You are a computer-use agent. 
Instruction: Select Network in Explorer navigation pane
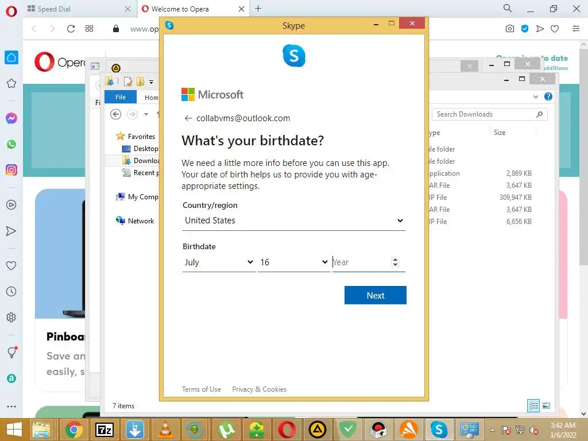141,221
